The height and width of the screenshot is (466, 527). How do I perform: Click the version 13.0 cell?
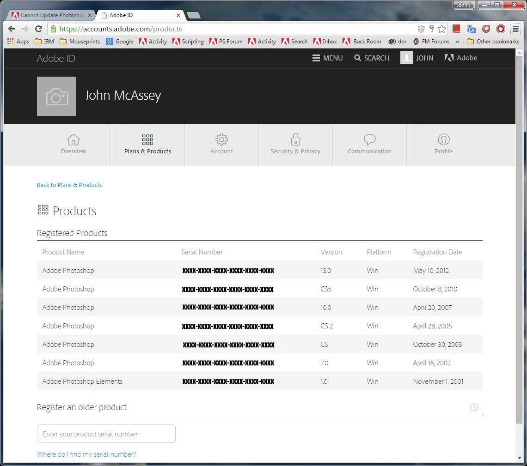326,271
